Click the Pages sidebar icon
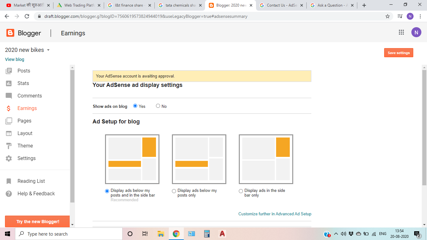The width and height of the screenshot is (427, 240). tap(9, 121)
